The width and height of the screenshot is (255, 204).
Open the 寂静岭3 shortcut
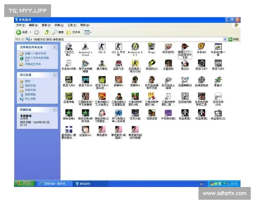coord(119,81)
